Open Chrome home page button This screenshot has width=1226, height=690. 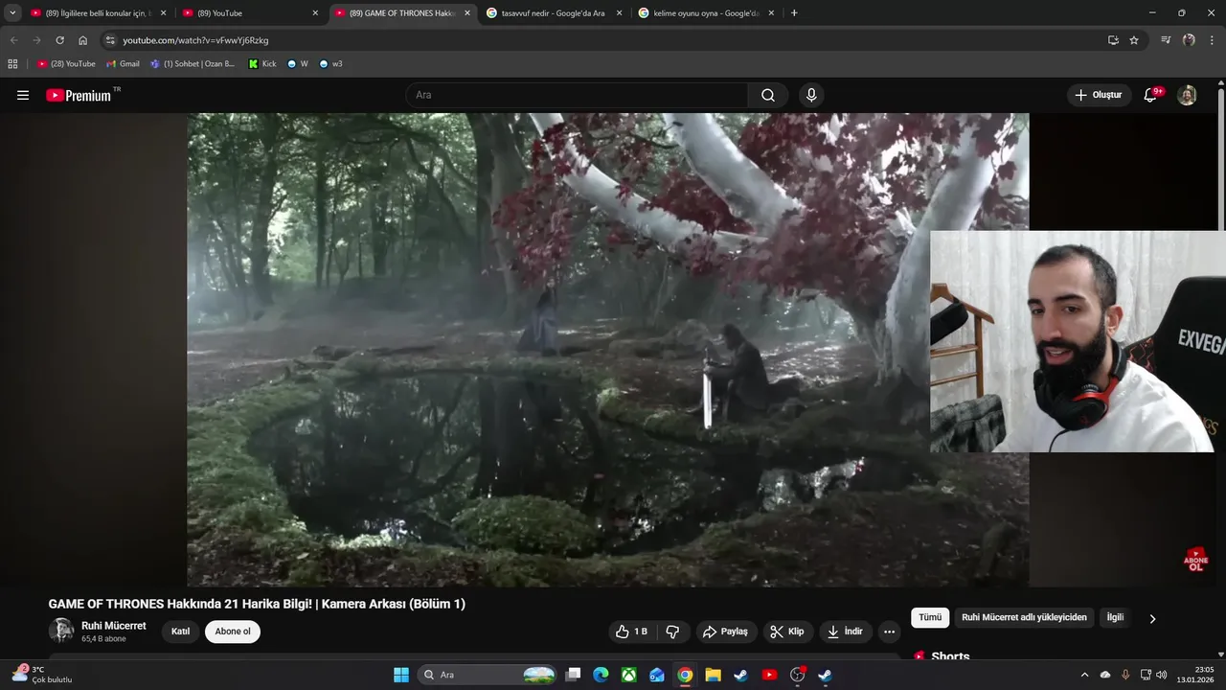point(83,40)
